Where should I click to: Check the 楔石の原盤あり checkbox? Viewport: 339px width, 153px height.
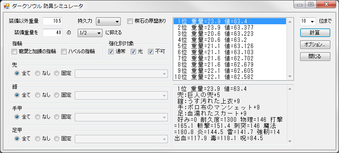coord(130,21)
